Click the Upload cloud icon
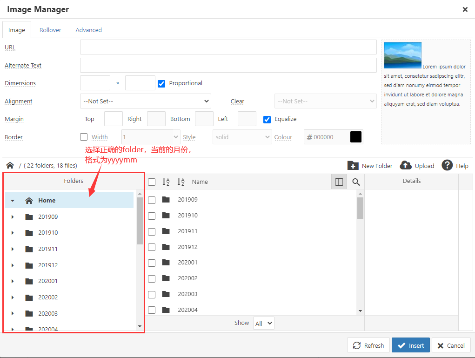Viewport: 475px width, 358px height. pyautogui.click(x=406, y=165)
